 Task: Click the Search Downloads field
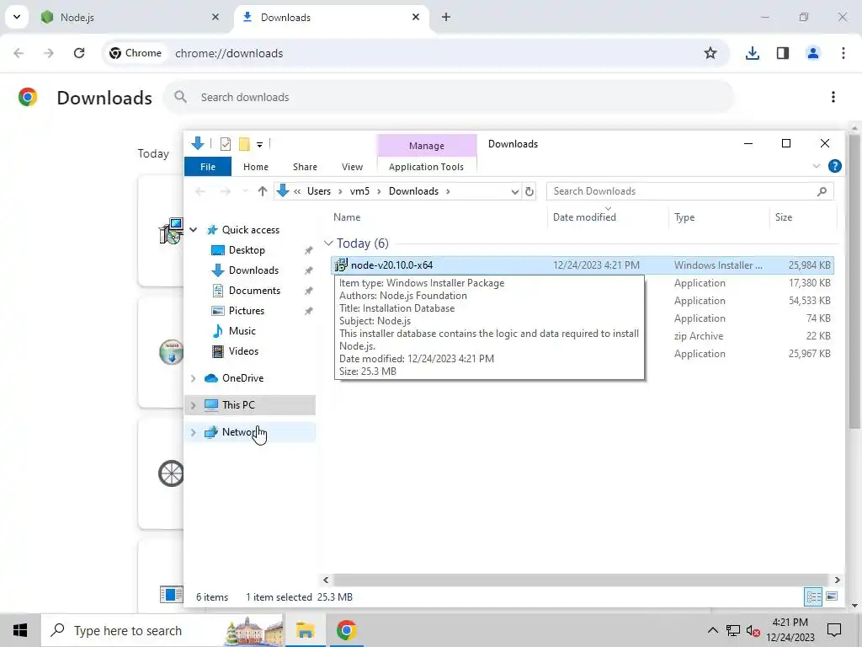[x=690, y=191]
